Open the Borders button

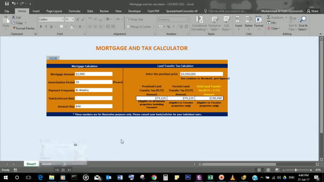click(61, 27)
